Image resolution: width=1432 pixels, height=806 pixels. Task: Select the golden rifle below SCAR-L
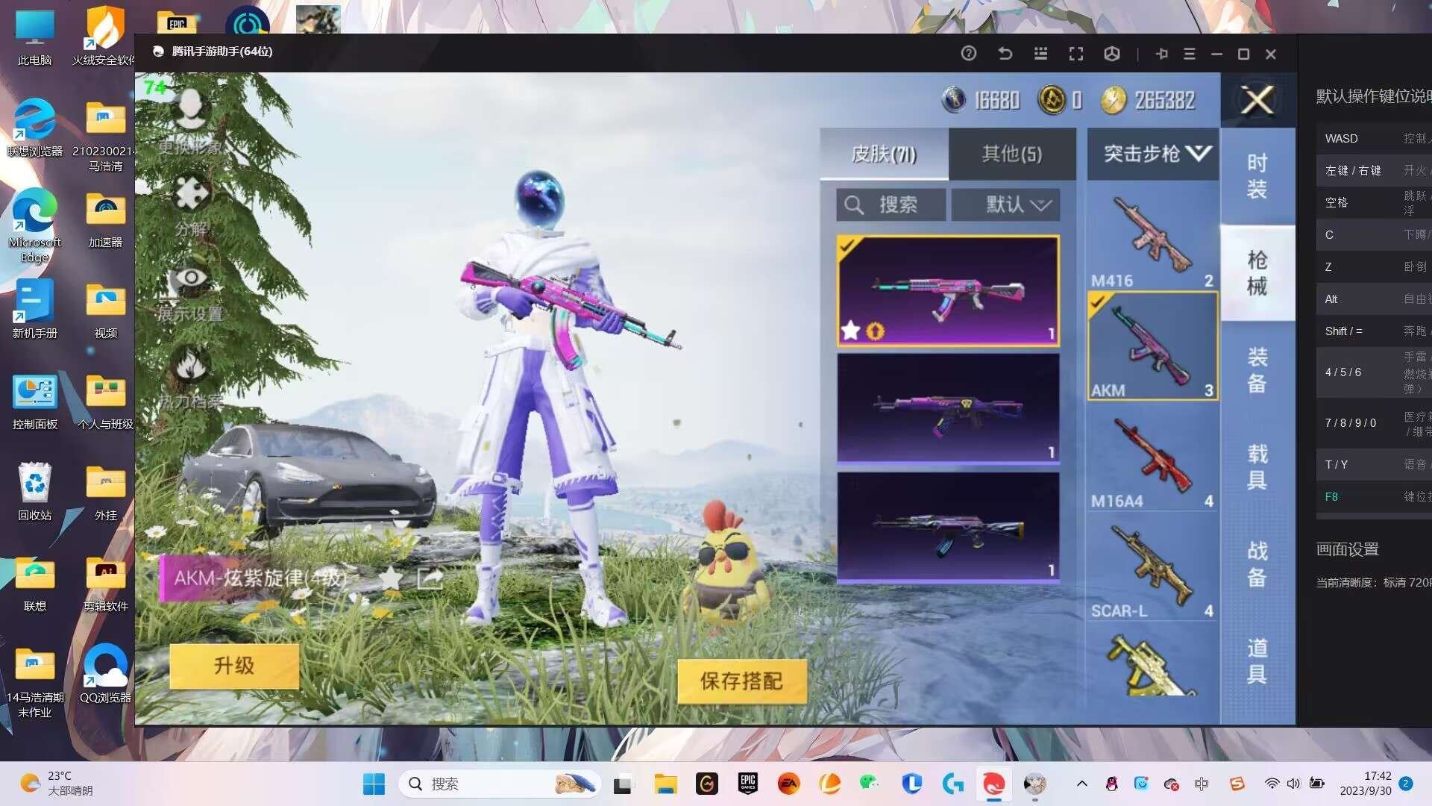1152,664
